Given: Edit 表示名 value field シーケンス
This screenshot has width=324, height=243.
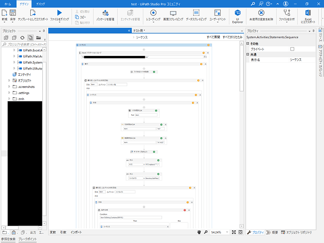Looking at the screenshot, I should click(302, 60).
